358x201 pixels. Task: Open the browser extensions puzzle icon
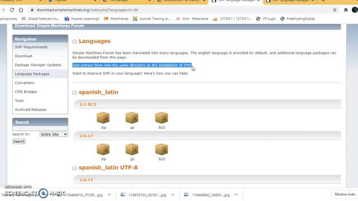[x=346, y=10]
